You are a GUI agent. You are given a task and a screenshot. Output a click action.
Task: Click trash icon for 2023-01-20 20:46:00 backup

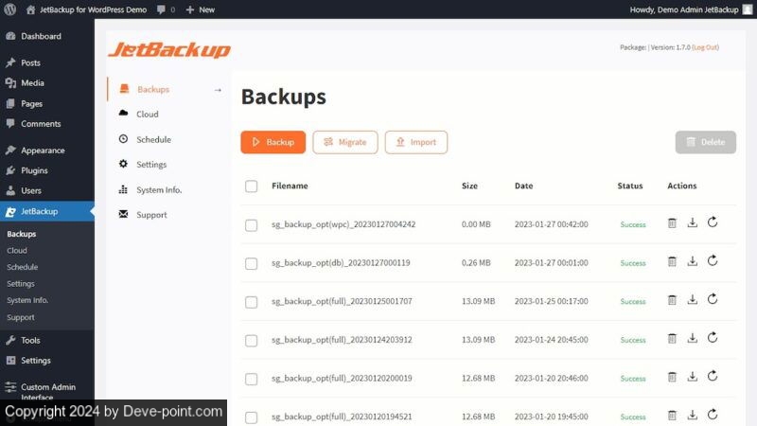[672, 377]
